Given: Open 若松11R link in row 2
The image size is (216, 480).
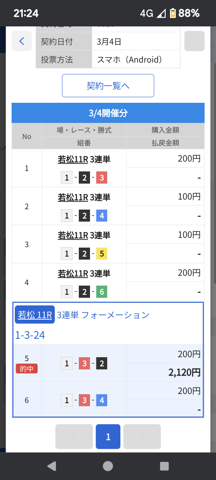Looking at the screenshot, I should (x=73, y=197).
